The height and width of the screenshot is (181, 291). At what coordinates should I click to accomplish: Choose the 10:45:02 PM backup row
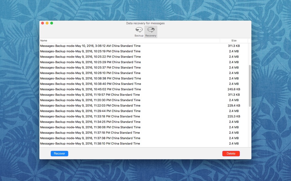coord(144,89)
